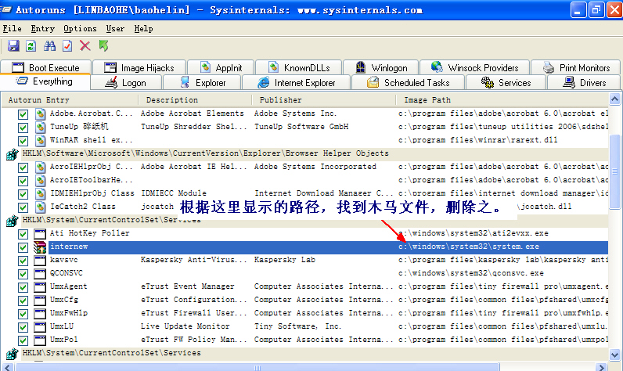Uncheck the WinRAR shell ex checkbox
The width and height of the screenshot is (623, 371).
tap(23, 141)
